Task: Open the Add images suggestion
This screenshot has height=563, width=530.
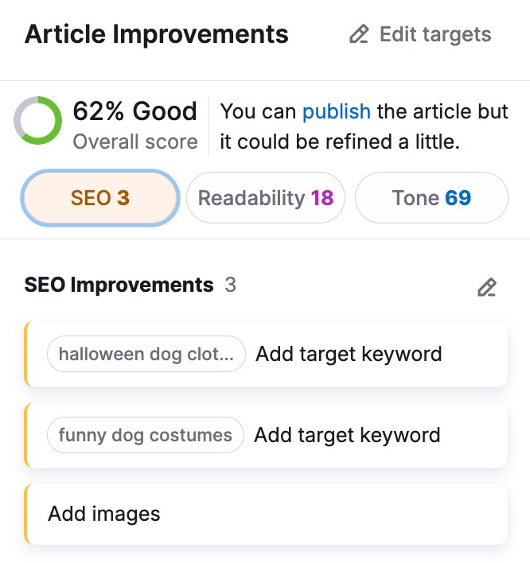Action: [104, 514]
